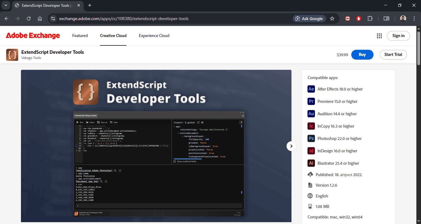Reload the page
Viewport: 421px width, 224px height.
click(29, 19)
